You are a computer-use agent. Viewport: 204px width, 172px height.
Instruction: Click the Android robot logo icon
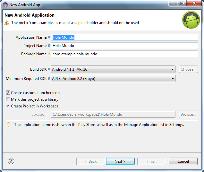(x=191, y=20)
